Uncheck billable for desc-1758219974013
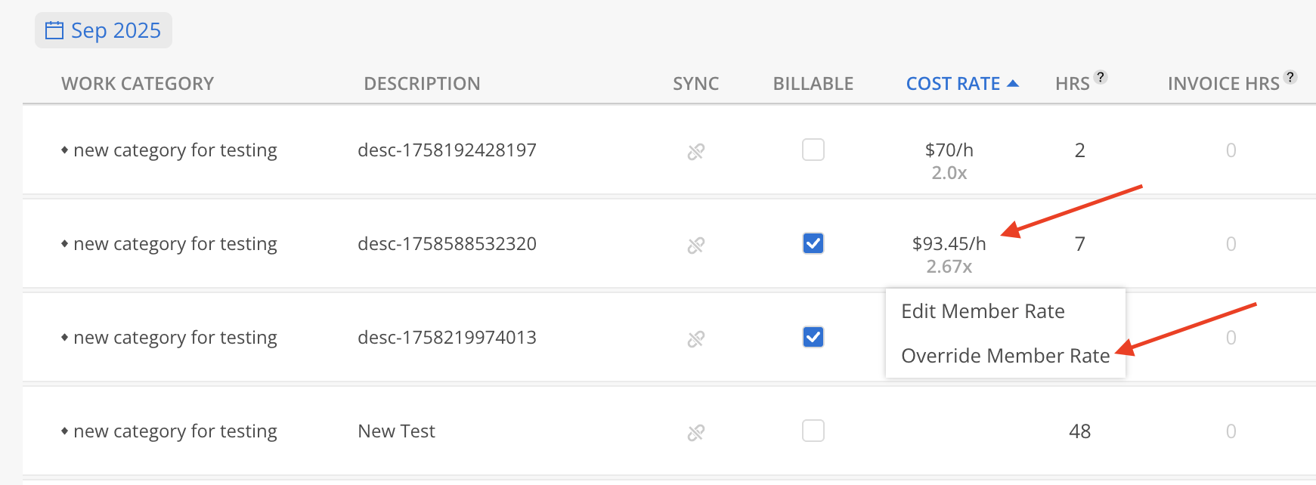This screenshot has width=1316, height=485. [813, 337]
